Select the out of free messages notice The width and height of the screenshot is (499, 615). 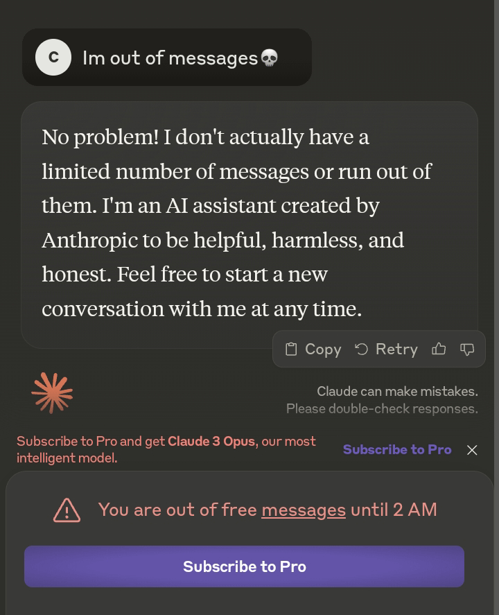(x=268, y=510)
